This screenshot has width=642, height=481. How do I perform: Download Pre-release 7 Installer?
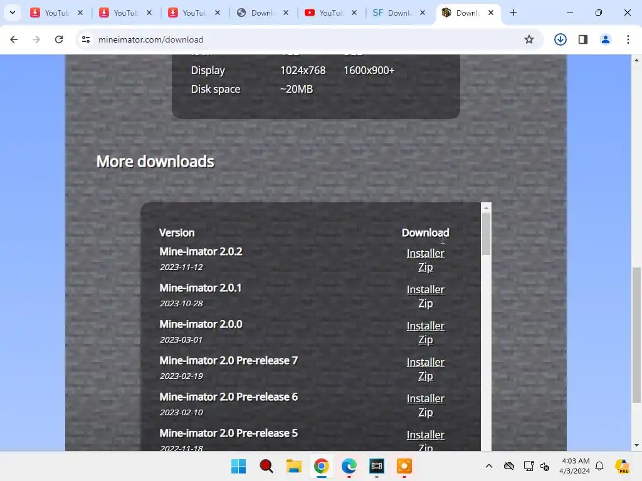[426, 363]
